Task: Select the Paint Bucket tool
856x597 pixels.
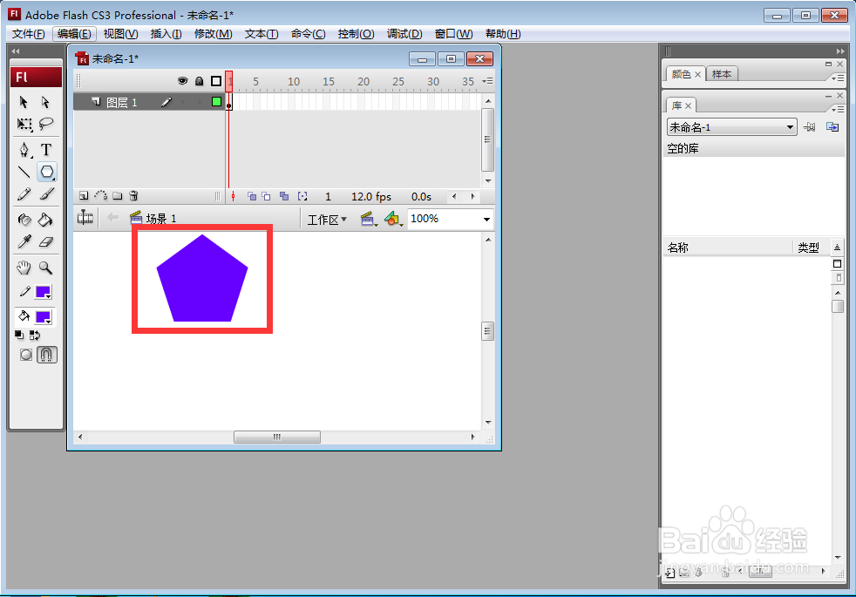Action: click(x=46, y=220)
